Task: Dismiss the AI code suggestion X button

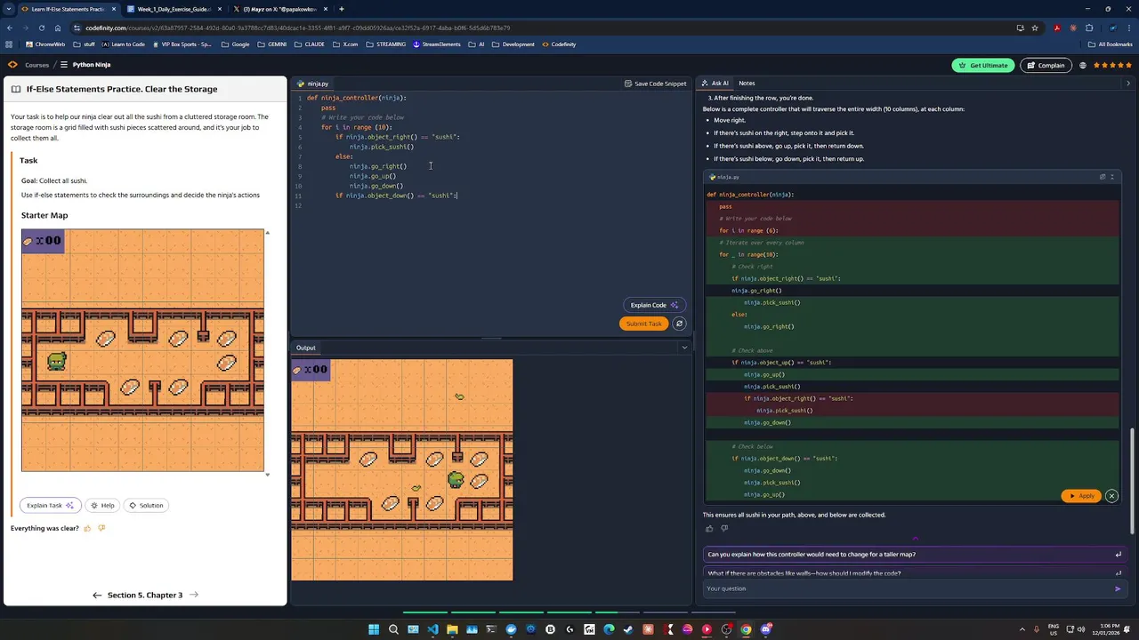Action: coord(1111,496)
